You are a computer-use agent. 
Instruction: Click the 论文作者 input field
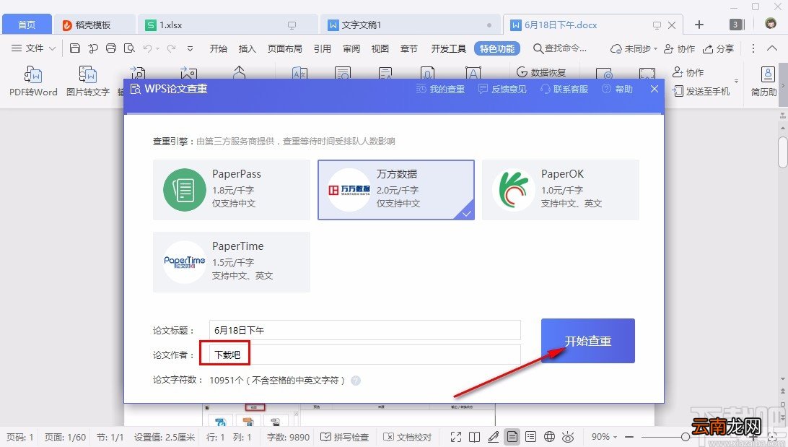click(x=365, y=355)
